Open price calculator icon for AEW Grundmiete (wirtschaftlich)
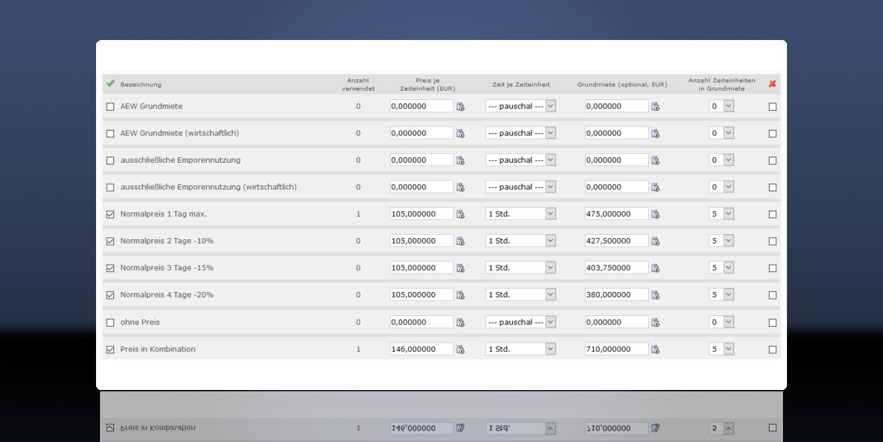 (460, 133)
